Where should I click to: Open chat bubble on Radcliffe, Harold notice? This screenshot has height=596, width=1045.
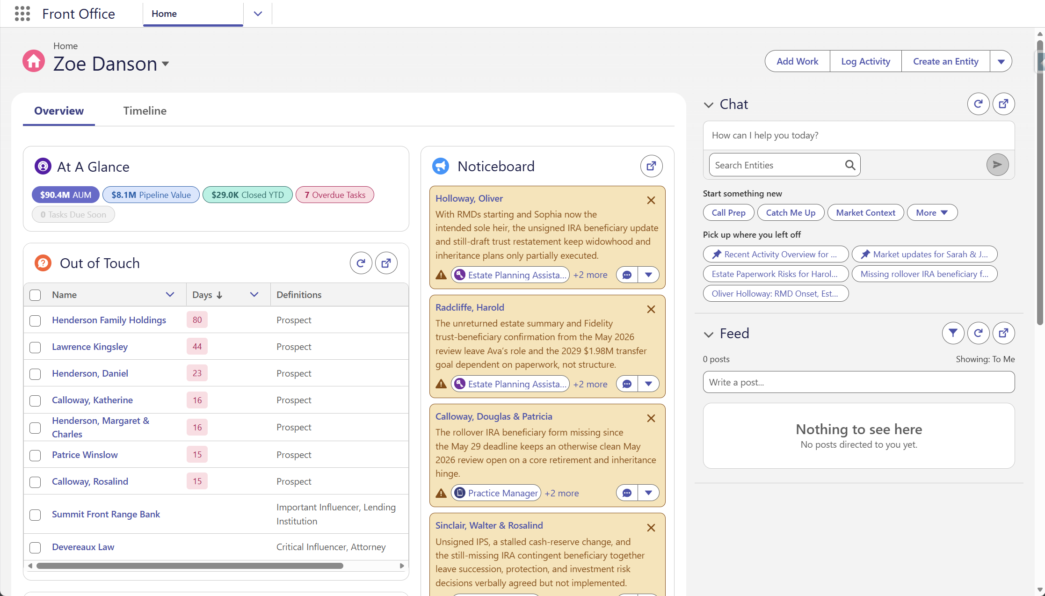pyautogui.click(x=627, y=384)
